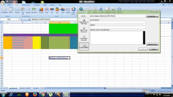
Task: Click the 100% zoom level button
Action: (x=153, y=91)
